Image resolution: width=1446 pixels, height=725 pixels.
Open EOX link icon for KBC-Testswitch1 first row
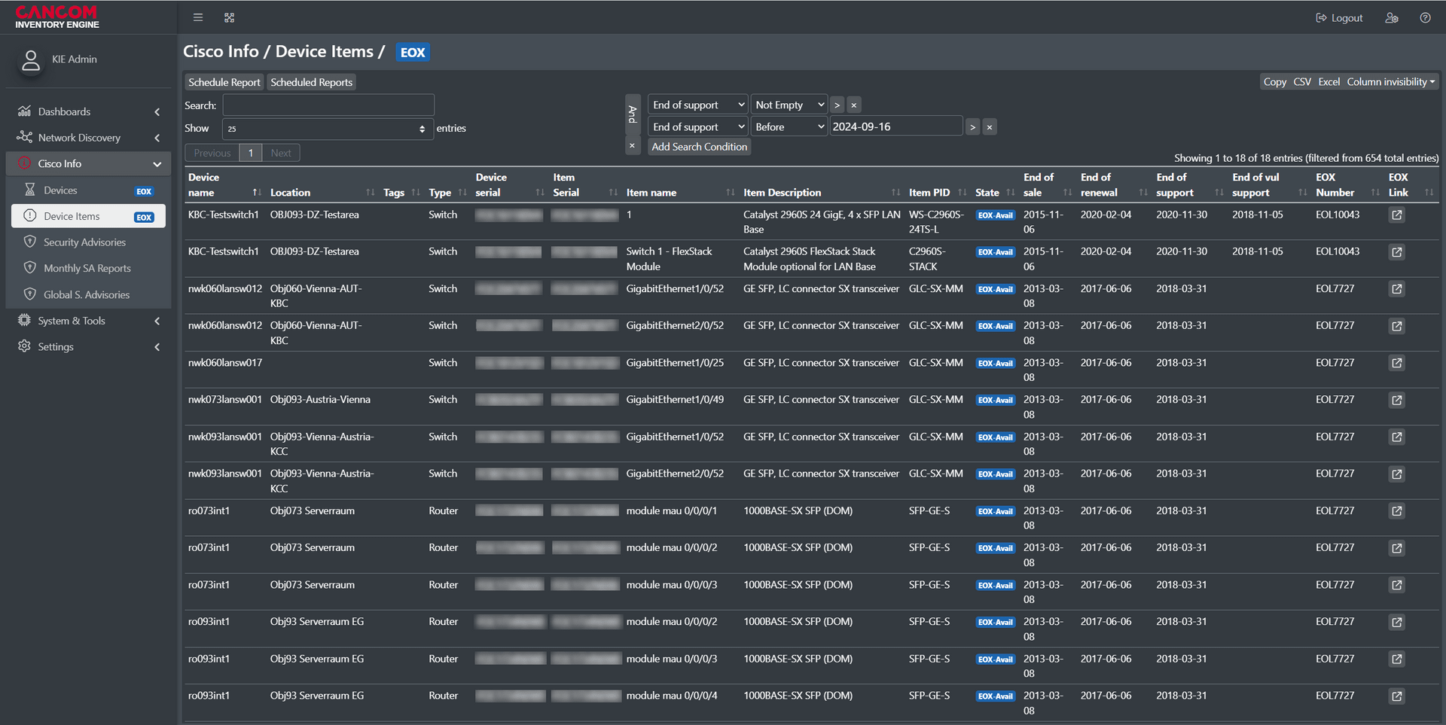1396,215
